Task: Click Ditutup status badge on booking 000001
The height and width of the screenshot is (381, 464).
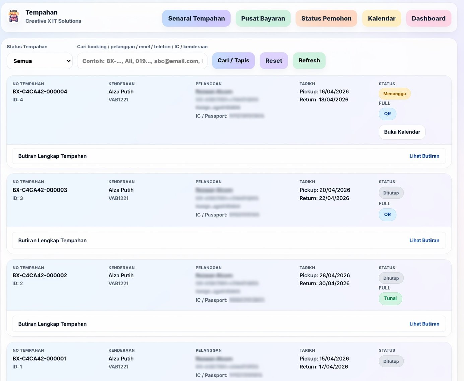Action: tap(391, 361)
